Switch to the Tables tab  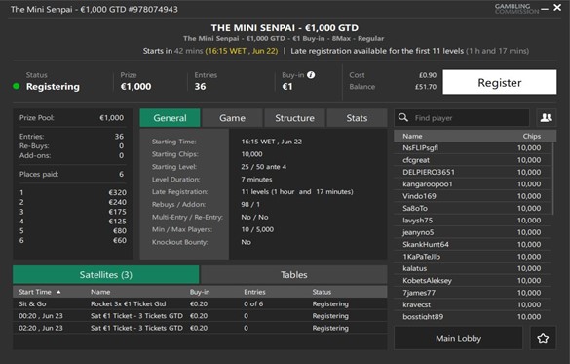(293, 275)
